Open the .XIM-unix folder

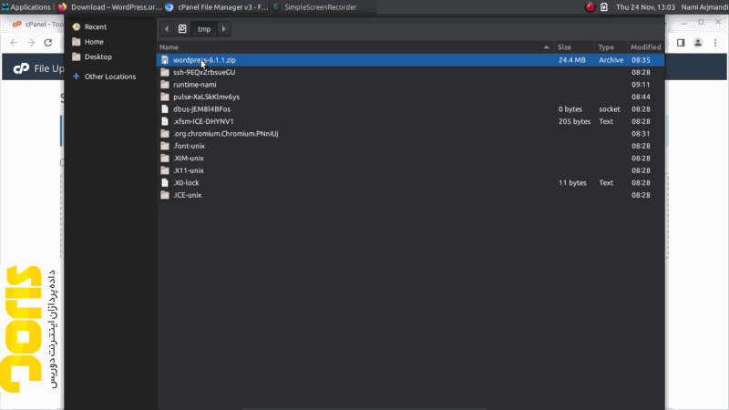(411, 158)
